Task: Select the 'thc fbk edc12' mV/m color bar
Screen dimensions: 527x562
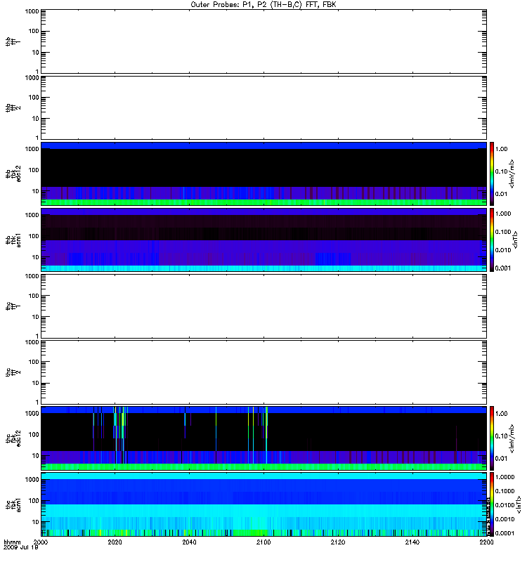Action: click(x=492, y=438)
